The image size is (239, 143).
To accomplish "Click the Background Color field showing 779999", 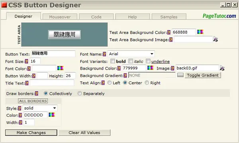I will tap(134, 68).
